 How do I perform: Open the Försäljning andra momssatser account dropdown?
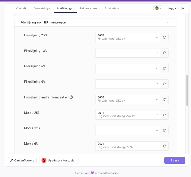(128, 99)
